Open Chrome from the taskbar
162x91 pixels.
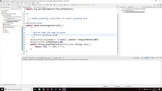(x=44, y=89)
